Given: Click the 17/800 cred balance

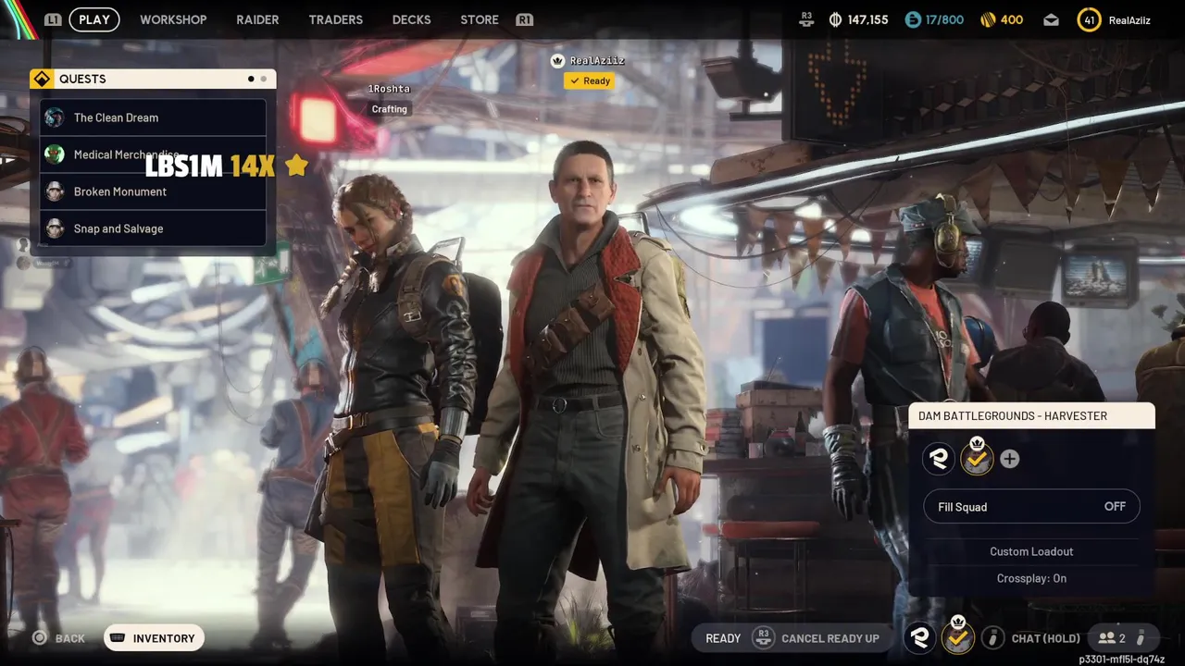Looking at the screenshot, I should point(944,19).
